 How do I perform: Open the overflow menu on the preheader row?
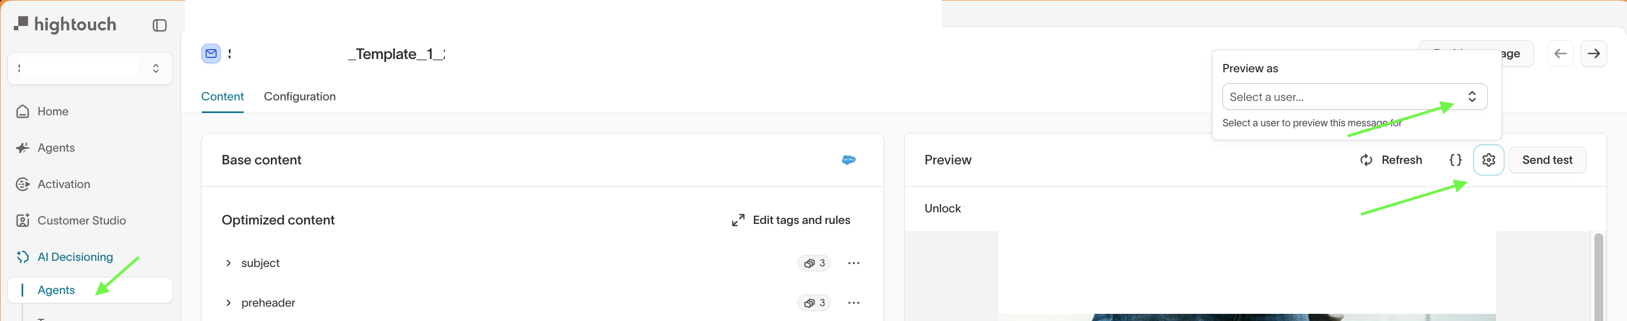click(x=853, y=303)
